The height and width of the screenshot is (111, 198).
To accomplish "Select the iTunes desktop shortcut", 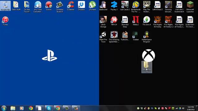I will pyautogui.click(x=5, y=21).
